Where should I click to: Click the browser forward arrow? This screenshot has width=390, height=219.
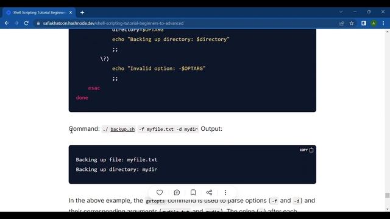(16, 23)
